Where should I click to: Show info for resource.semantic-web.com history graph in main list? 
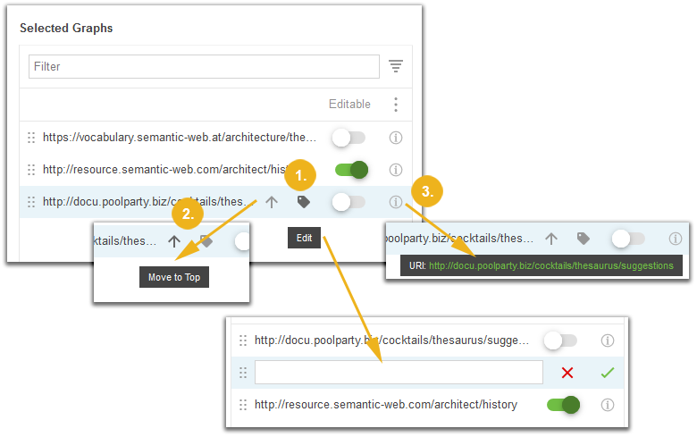396,170
